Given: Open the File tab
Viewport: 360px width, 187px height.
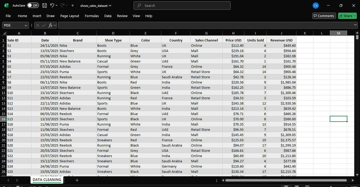Looking at the screenshot, I should pyautogui.click(x=8, y=16).
